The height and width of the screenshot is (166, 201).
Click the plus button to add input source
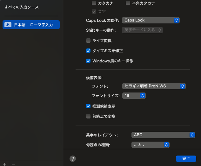[4, 164]
